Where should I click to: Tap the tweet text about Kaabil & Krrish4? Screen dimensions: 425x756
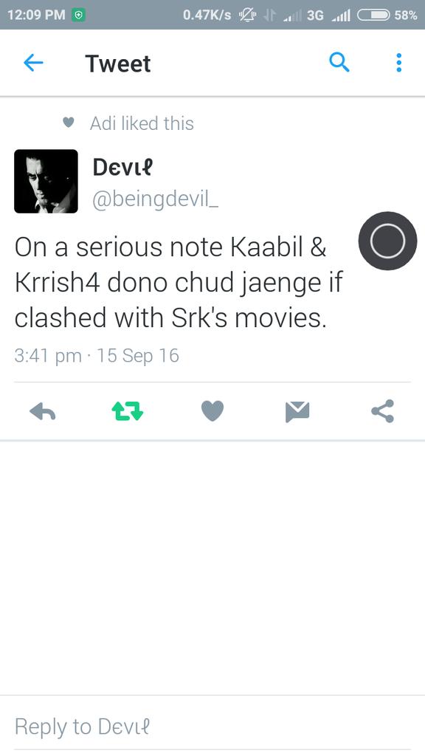click(179, 283)
